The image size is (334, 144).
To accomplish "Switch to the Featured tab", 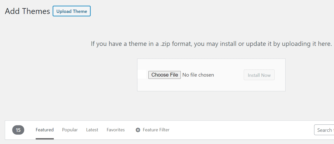I will [45, 130].
